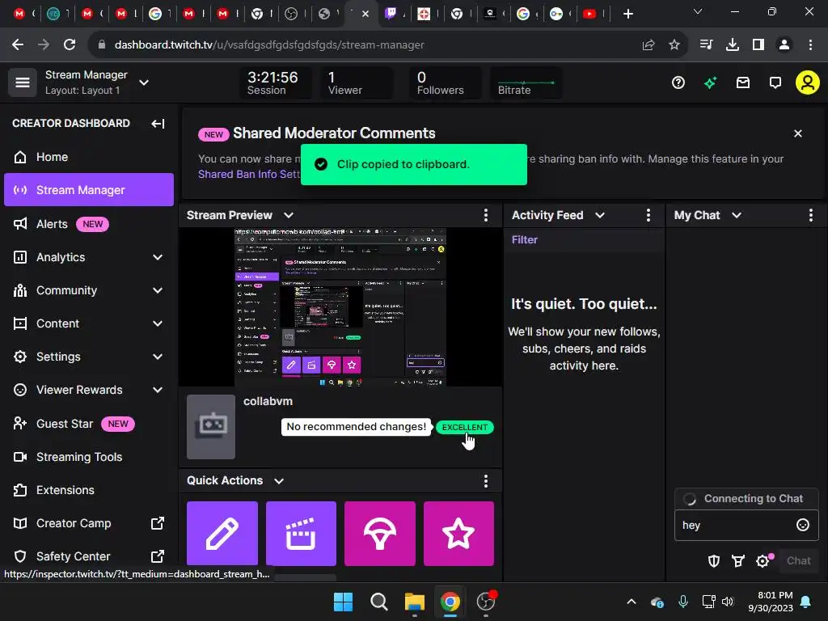The width and height of the screenshot is (828, 621).
Task: Click the collabvm category placeholder image
Action: coord(211,427)
